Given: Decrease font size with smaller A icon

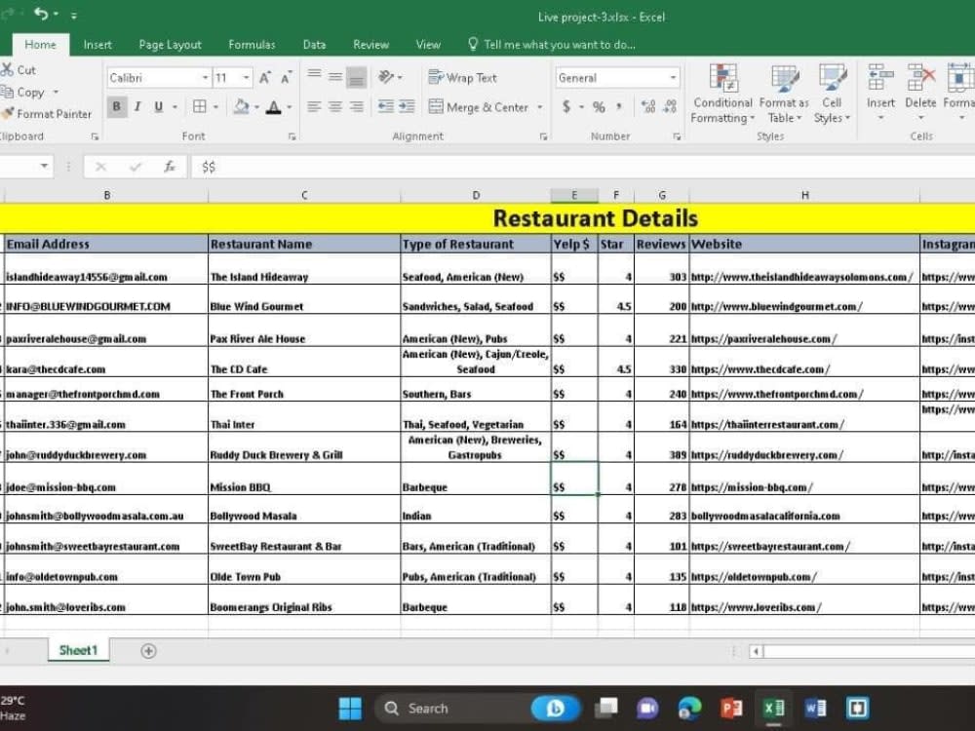Looking at the screenshot, I should [x=286, y=78].
